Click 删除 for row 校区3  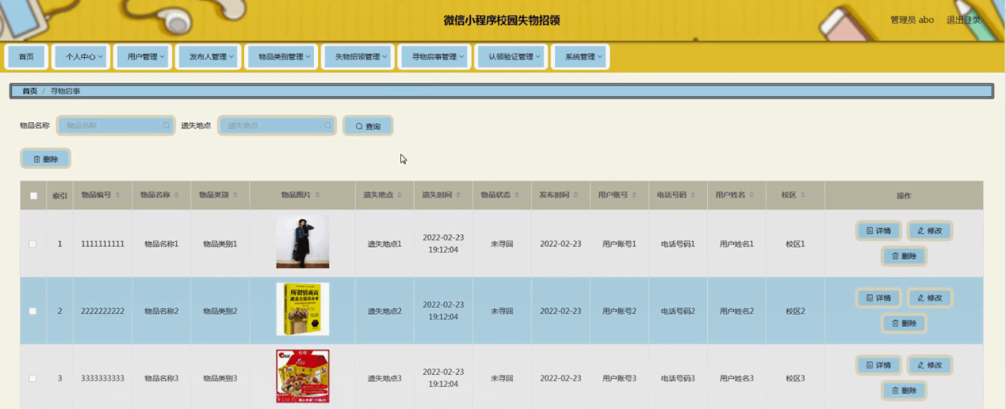[x=904, y=391]
